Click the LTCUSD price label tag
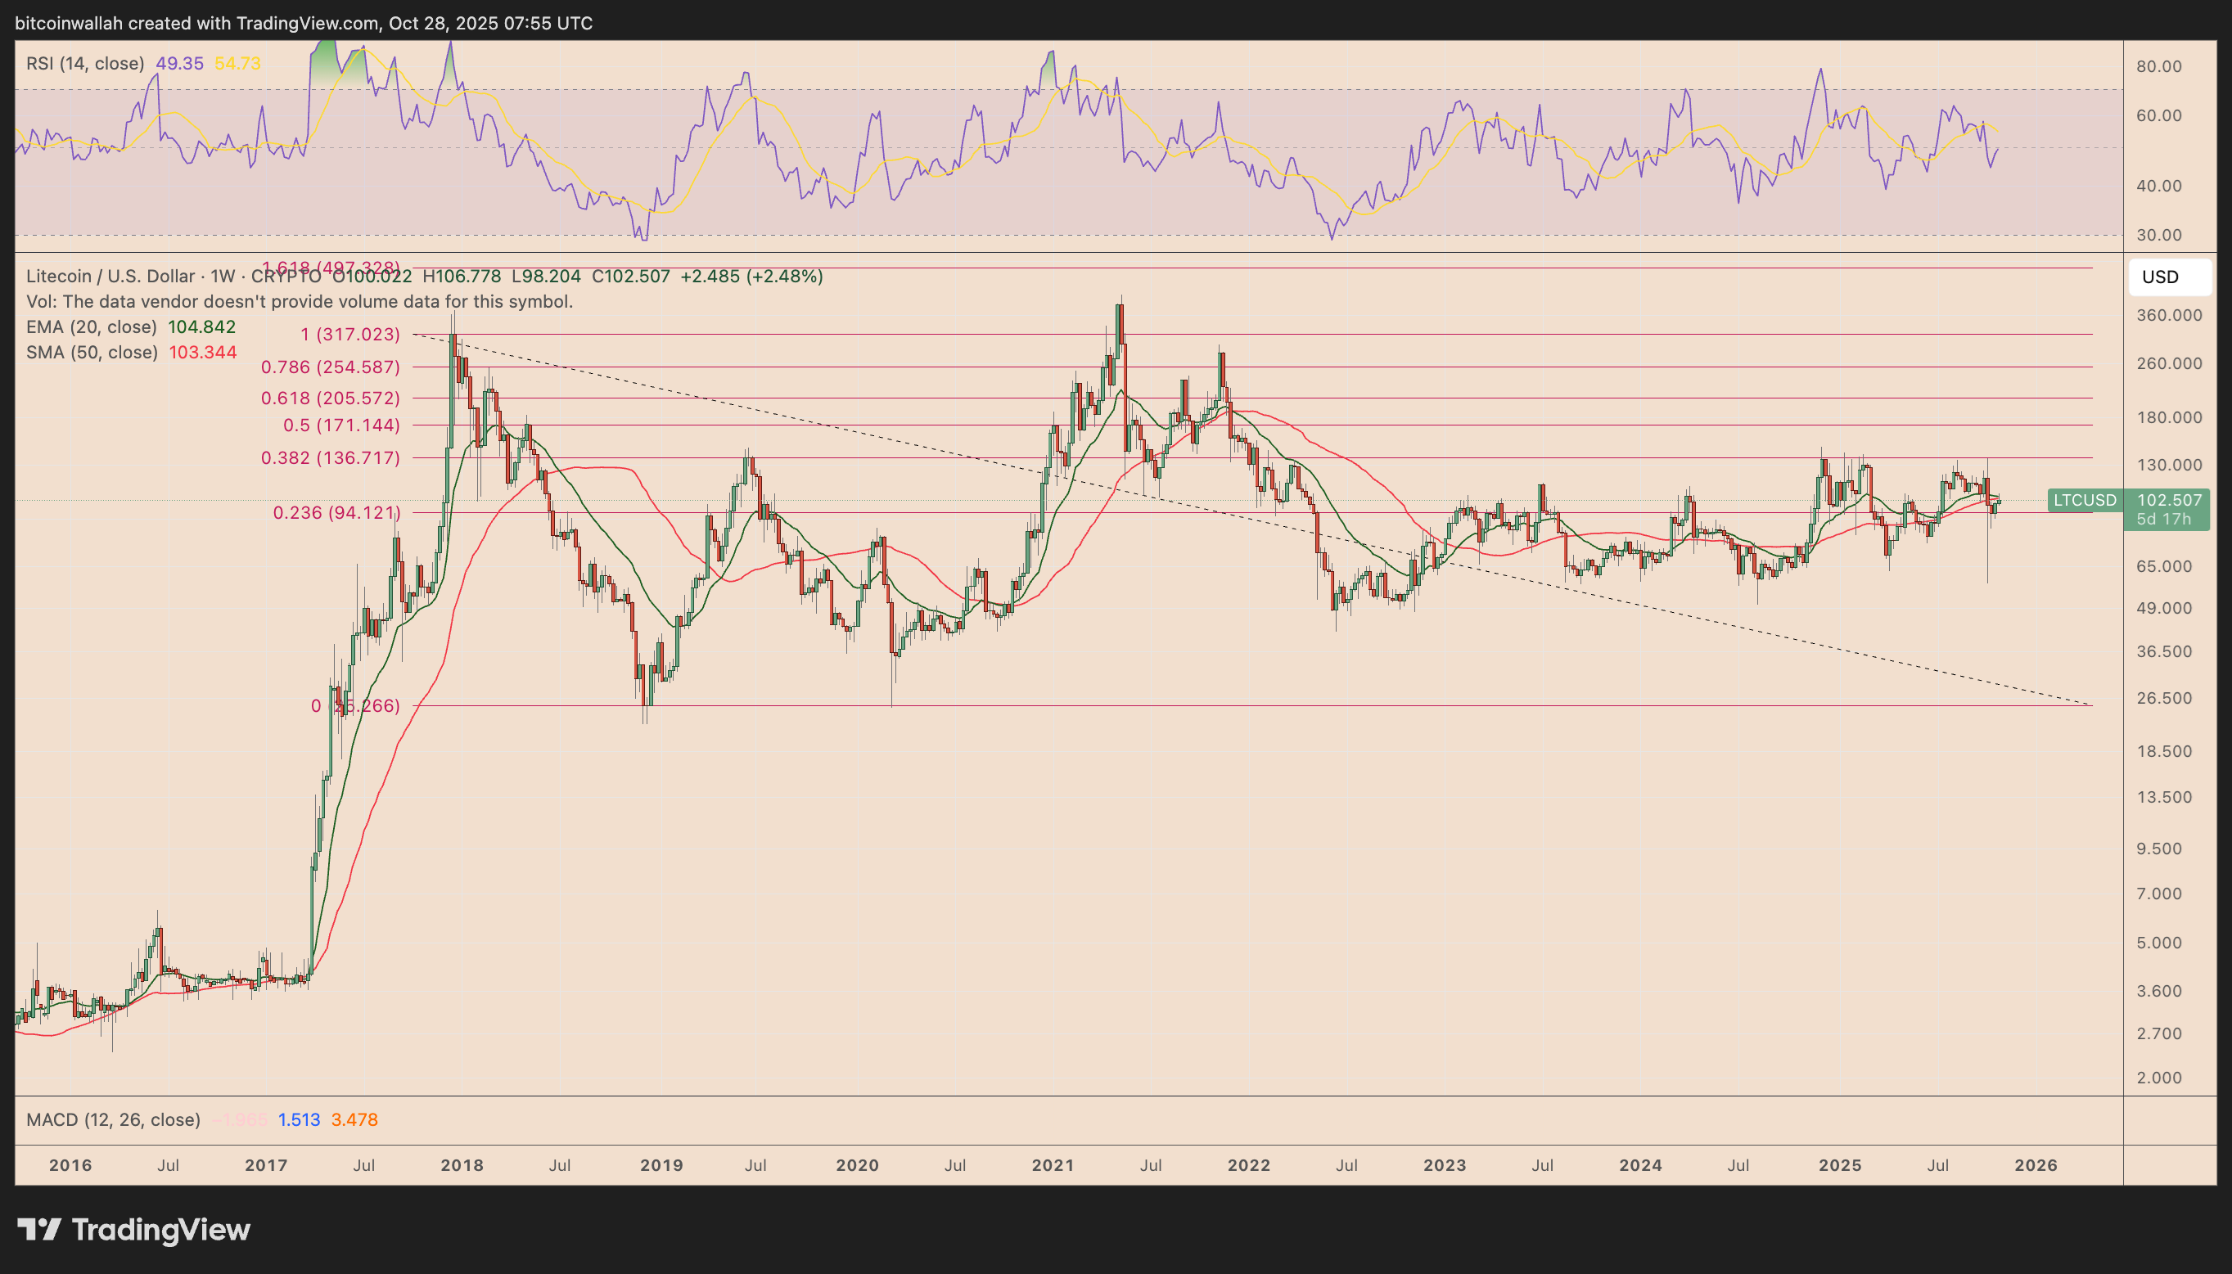 2085,501
